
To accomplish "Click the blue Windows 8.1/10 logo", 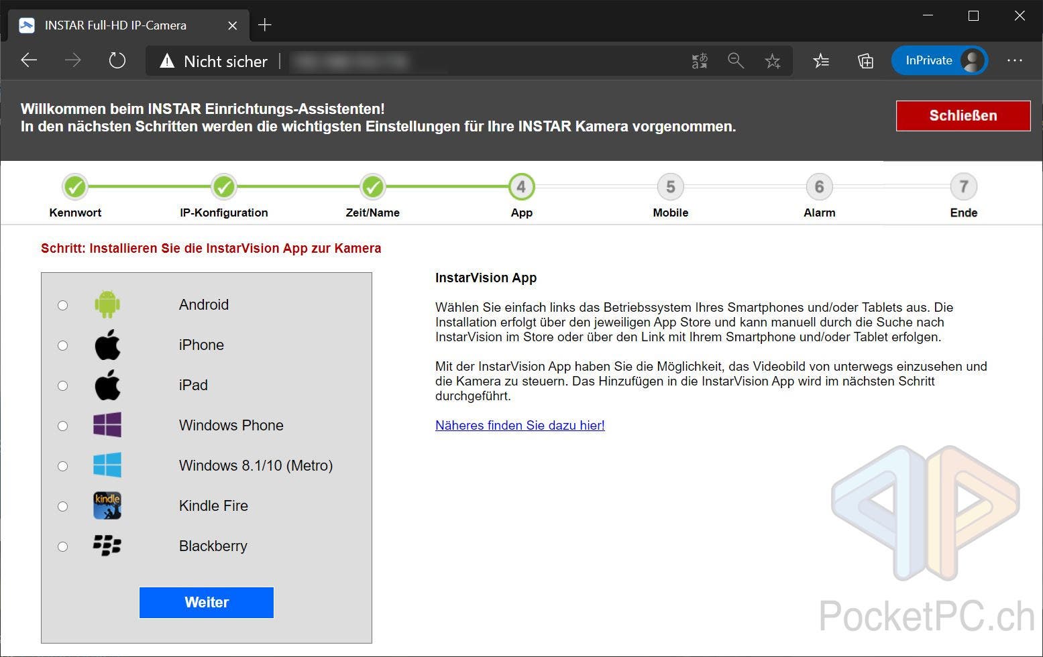I will click(x=107, y=465).
